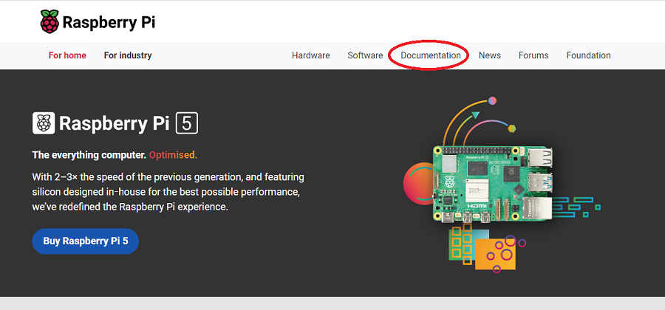The height and width of the screenshot is (310, 665).
Task: Click the Raspberry Pi wordmark in header
Action: (x=109, y=22)
